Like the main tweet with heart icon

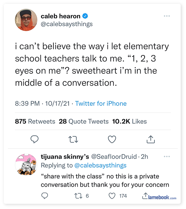(x=112, y=139)
